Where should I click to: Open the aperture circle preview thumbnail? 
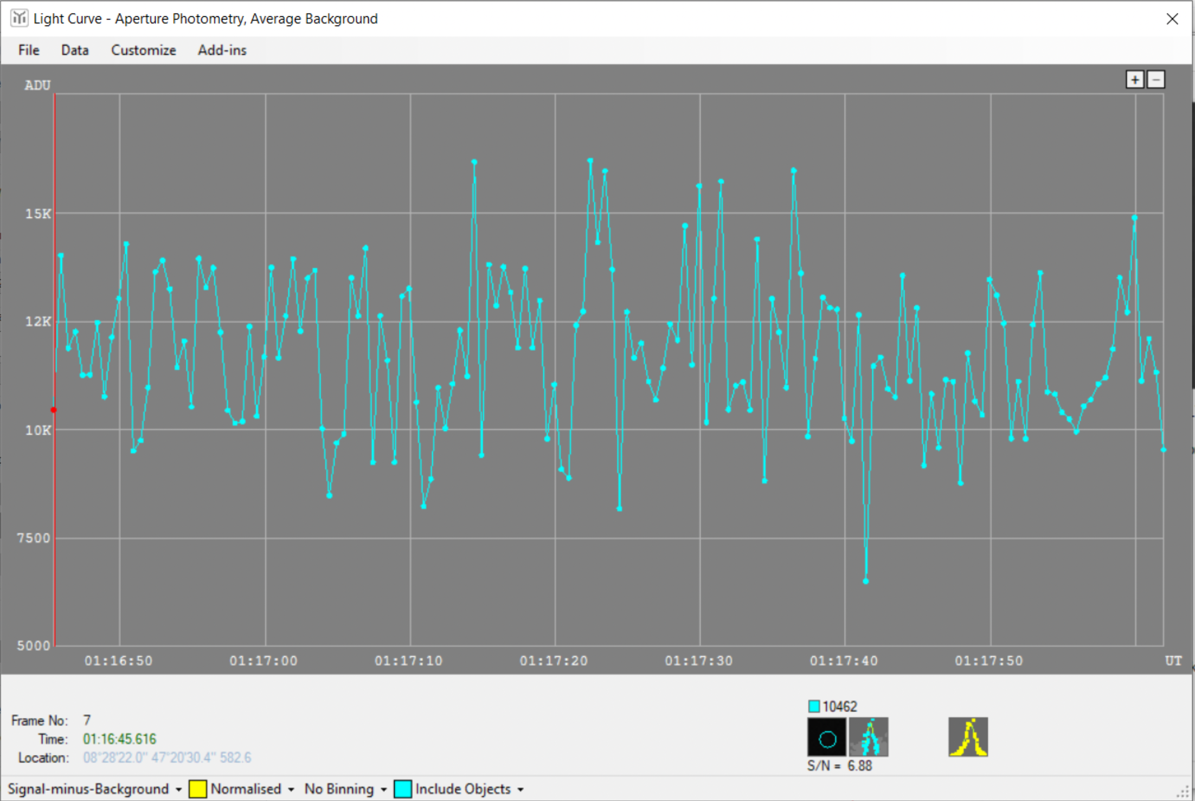click(826, 737)
